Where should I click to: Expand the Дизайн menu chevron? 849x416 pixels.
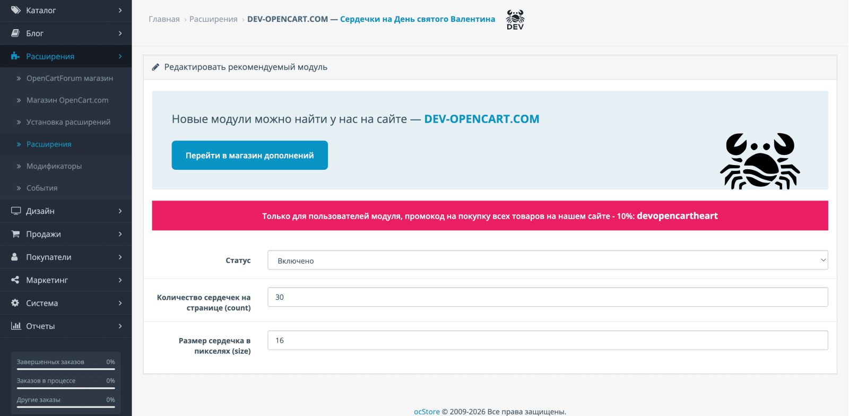(120, 211)
